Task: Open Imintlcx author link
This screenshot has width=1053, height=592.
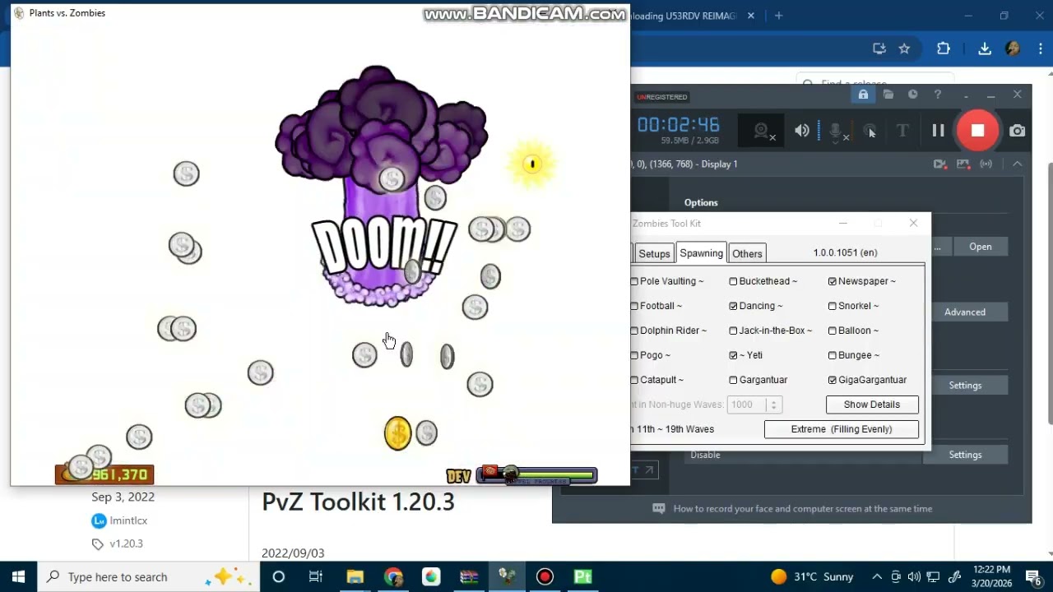Action: pos(128,520)
